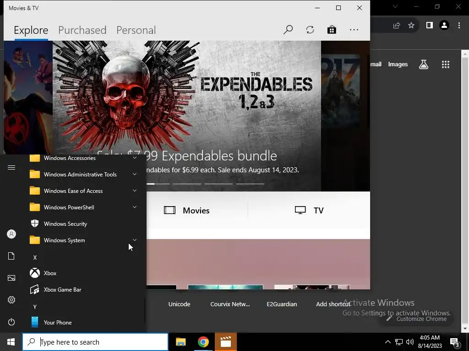Expand the Start menu hamburger button
469x351 pixels.
tap(11, 167)
